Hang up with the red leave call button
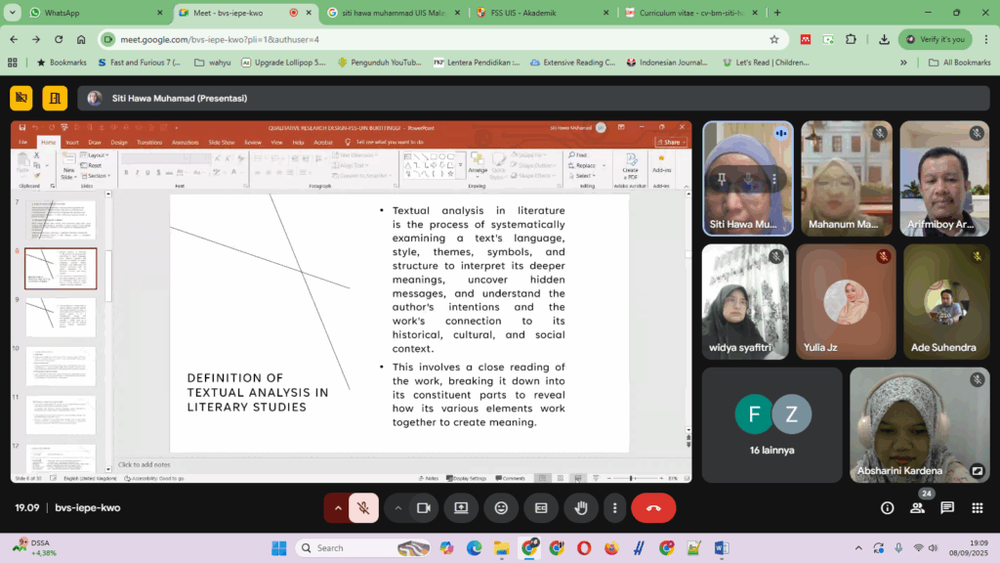This screenshot has width=1000, height=563. click(653, 508)
